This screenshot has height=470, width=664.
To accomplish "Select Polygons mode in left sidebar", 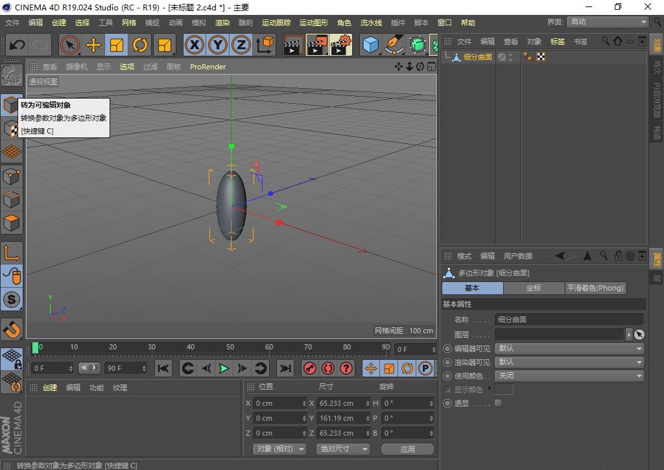I will [x=12, y=222].
